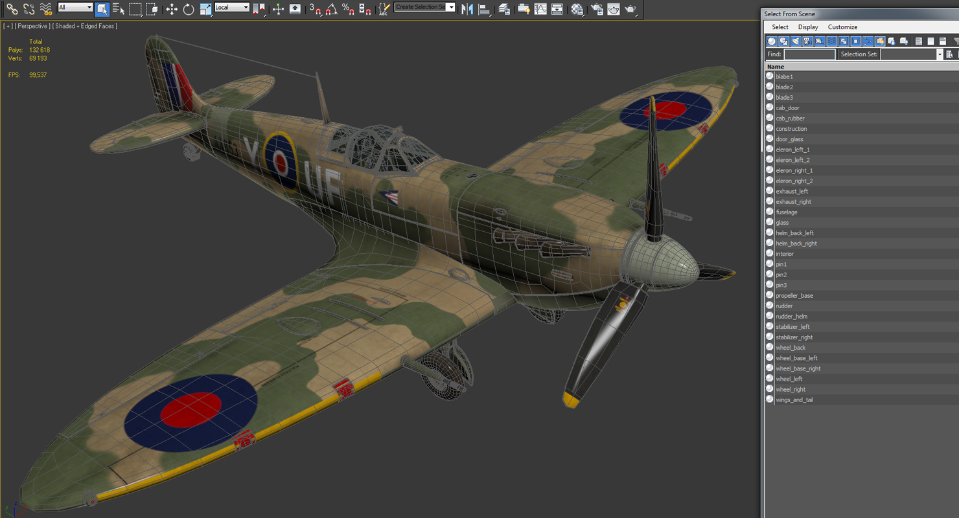Open the 'All' selection filter dropdown
Image resolution: width=959 pixels, height=518 pixels.
click(x=75, y=7)
